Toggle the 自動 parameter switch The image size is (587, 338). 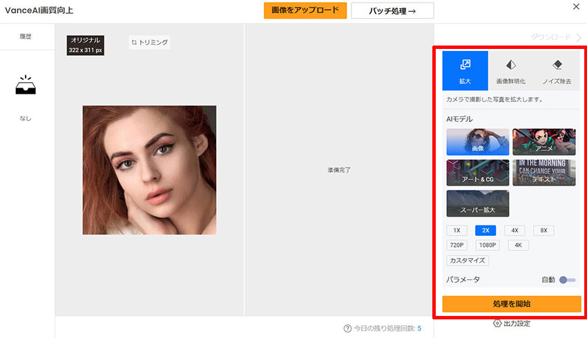[567, 280]
